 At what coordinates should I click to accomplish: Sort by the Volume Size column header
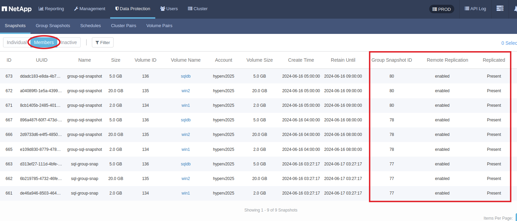coord(260,60)
